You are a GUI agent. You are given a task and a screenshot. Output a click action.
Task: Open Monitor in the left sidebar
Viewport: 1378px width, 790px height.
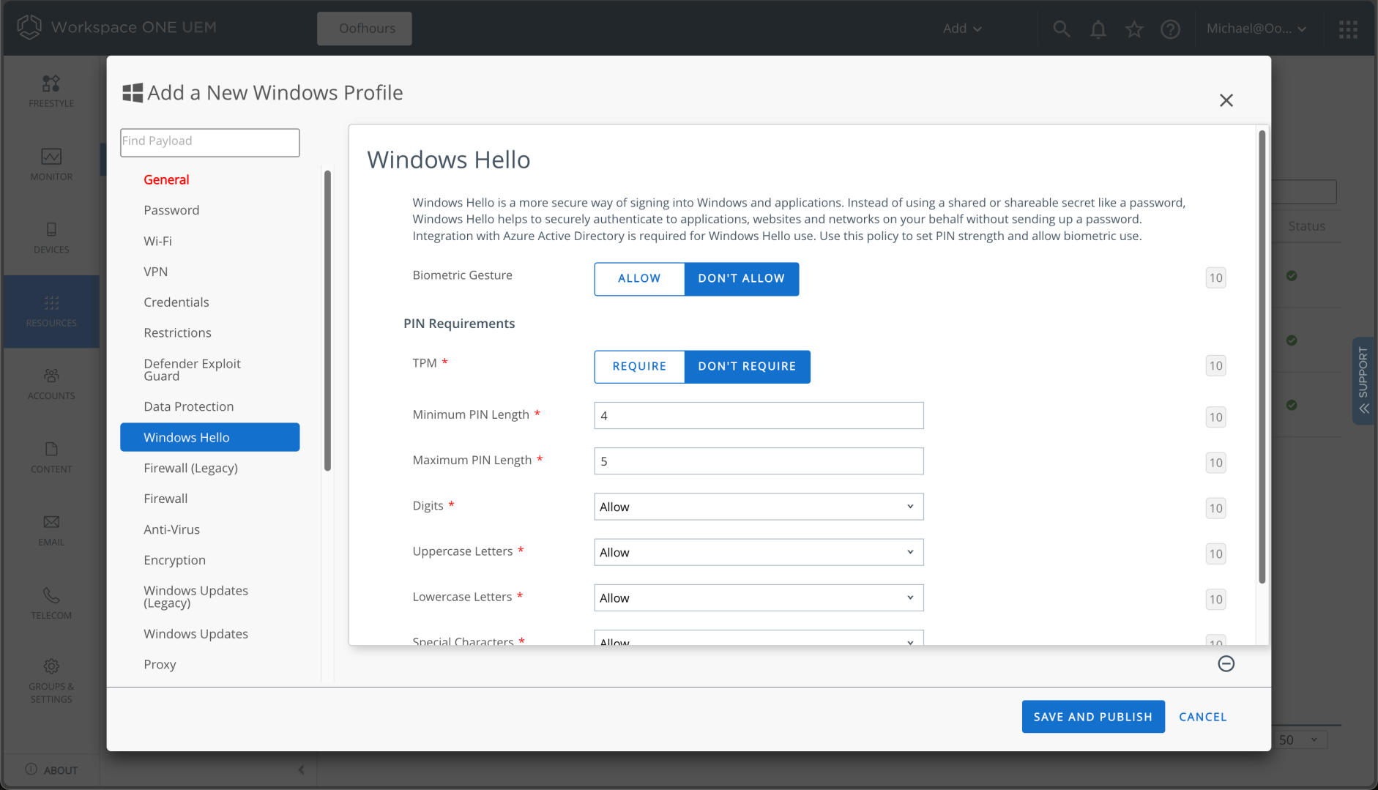pyautogui.click(x=51, y=164)
